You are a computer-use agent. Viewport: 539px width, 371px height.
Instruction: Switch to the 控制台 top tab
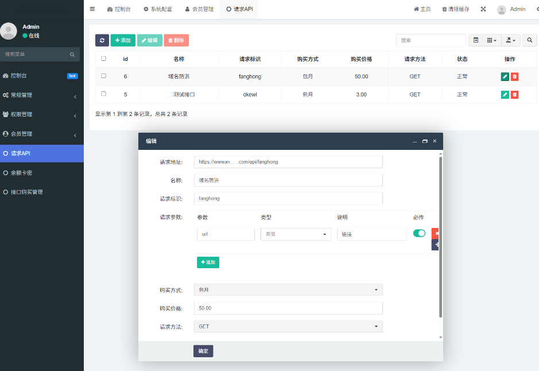coord(119,9)
